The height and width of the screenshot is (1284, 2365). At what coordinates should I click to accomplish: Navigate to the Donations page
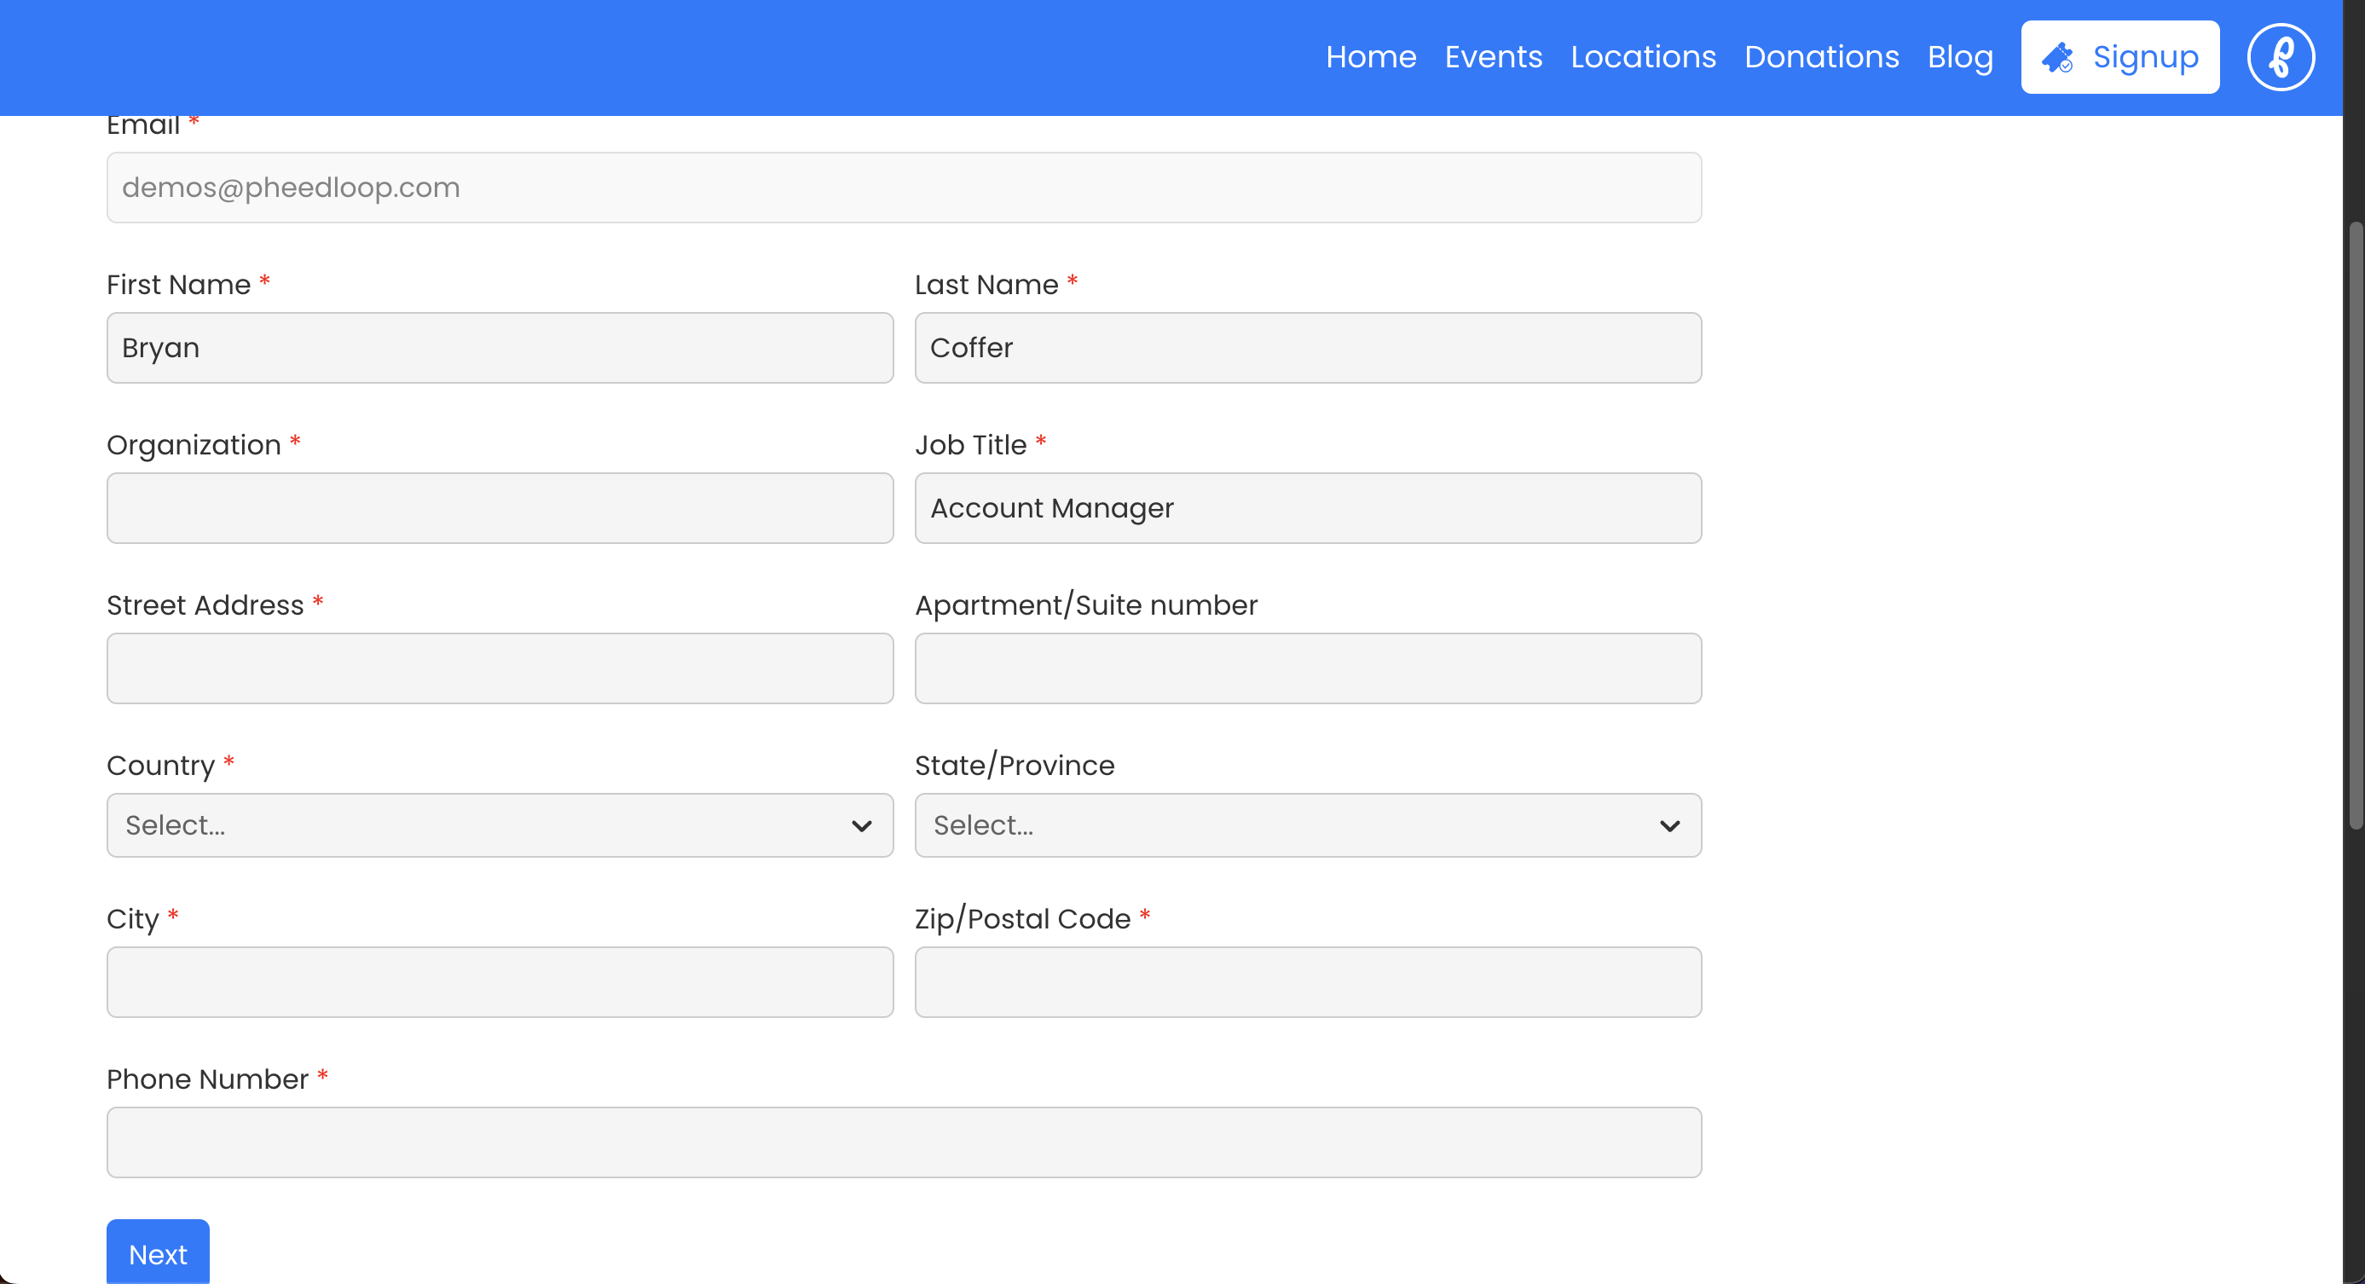(x=1820, y=57)
